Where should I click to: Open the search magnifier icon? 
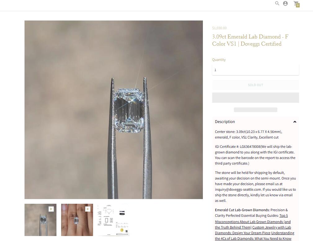pos(277,3)
